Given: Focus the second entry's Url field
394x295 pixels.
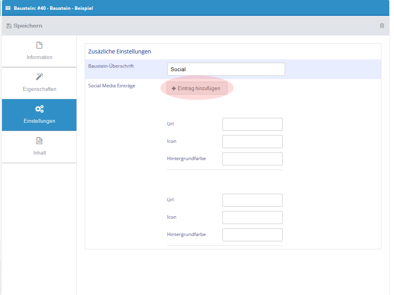Looking at the screenshot, I should click(x=252, y=200).
